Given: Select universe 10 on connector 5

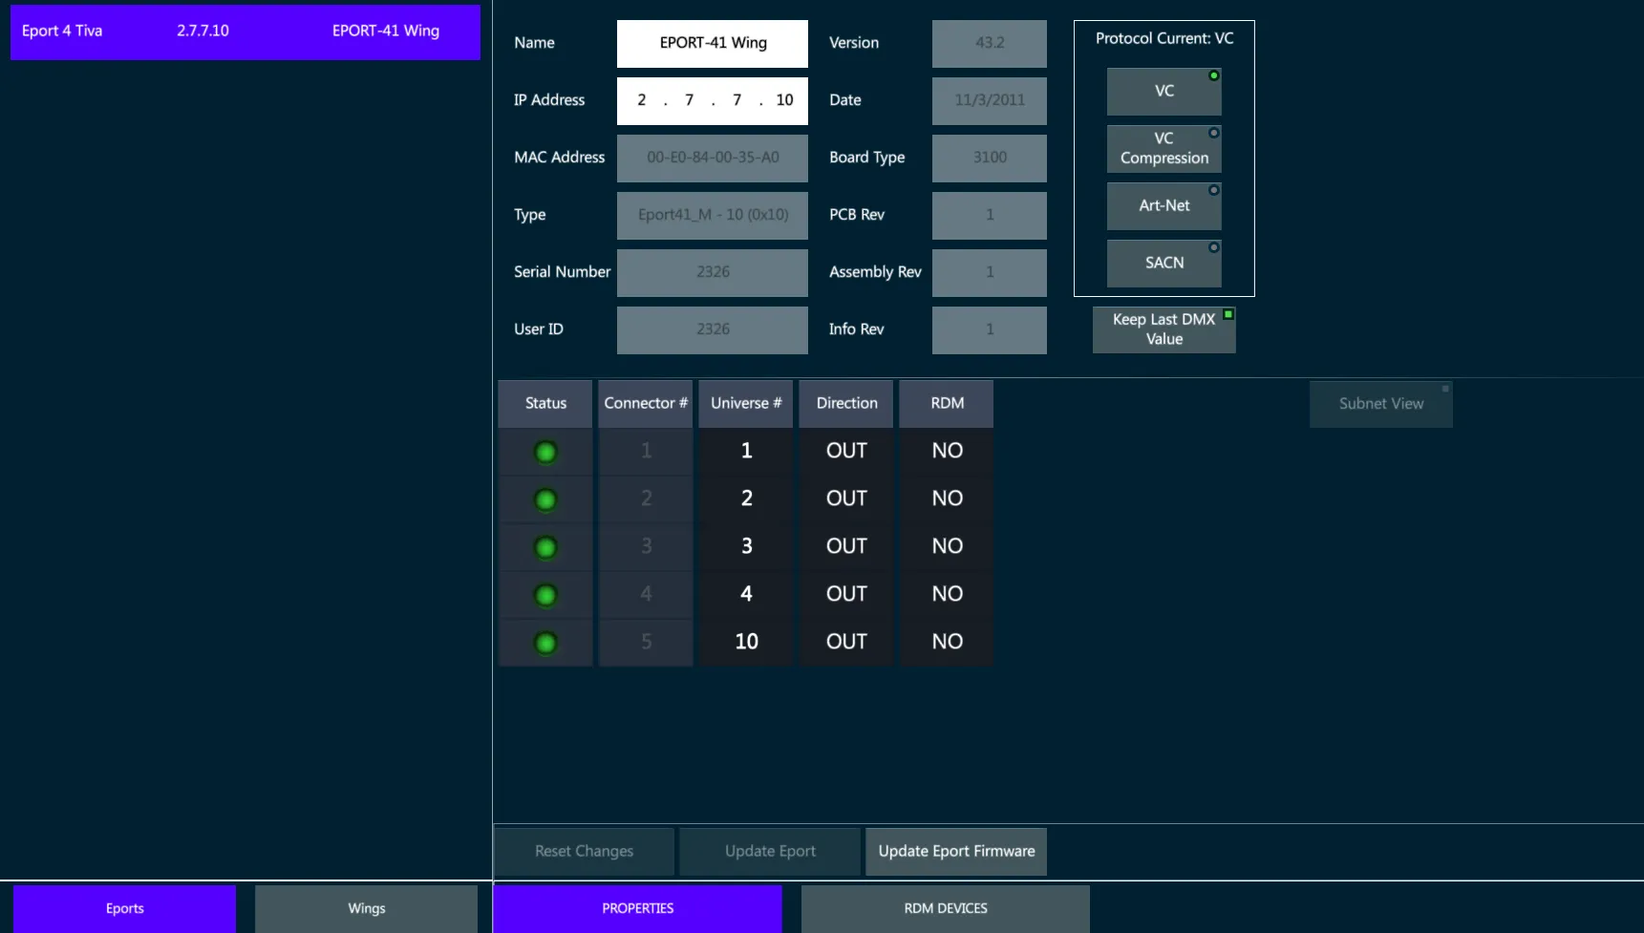Looking at the screenshot, I should pyautogui.click(x=746, y=643).
